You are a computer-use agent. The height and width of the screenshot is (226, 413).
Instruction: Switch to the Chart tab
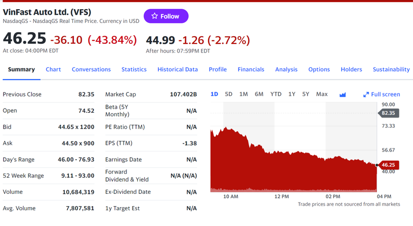point(53,69)
